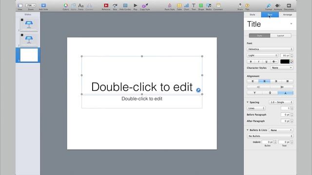Screen dimensions: 312x175
Task: Click the Paste Style icon
Action: 170,5
